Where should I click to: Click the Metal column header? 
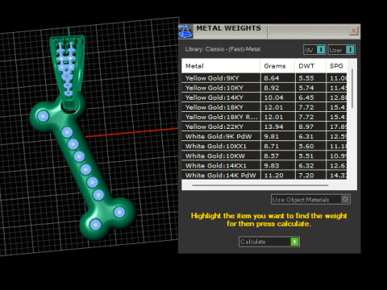[221, 66]
